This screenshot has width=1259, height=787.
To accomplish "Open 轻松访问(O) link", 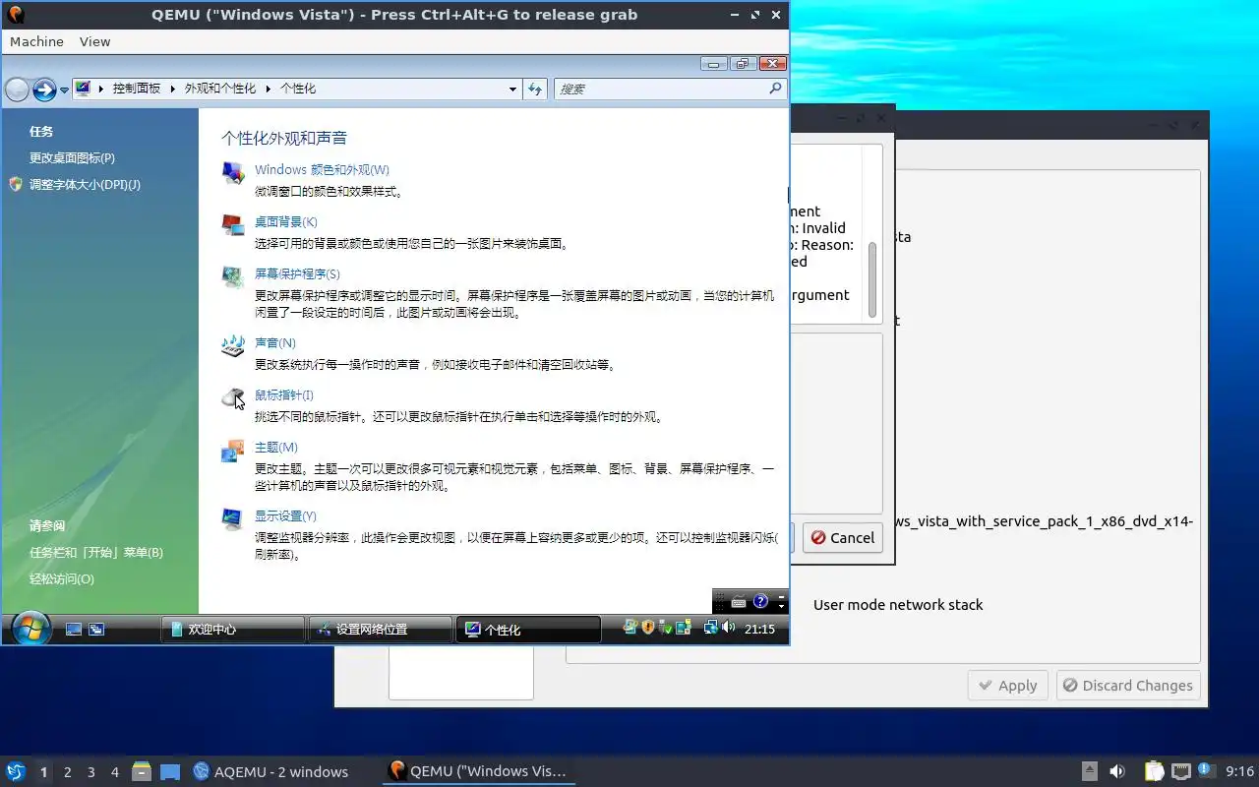I will (x=62, y=579).
